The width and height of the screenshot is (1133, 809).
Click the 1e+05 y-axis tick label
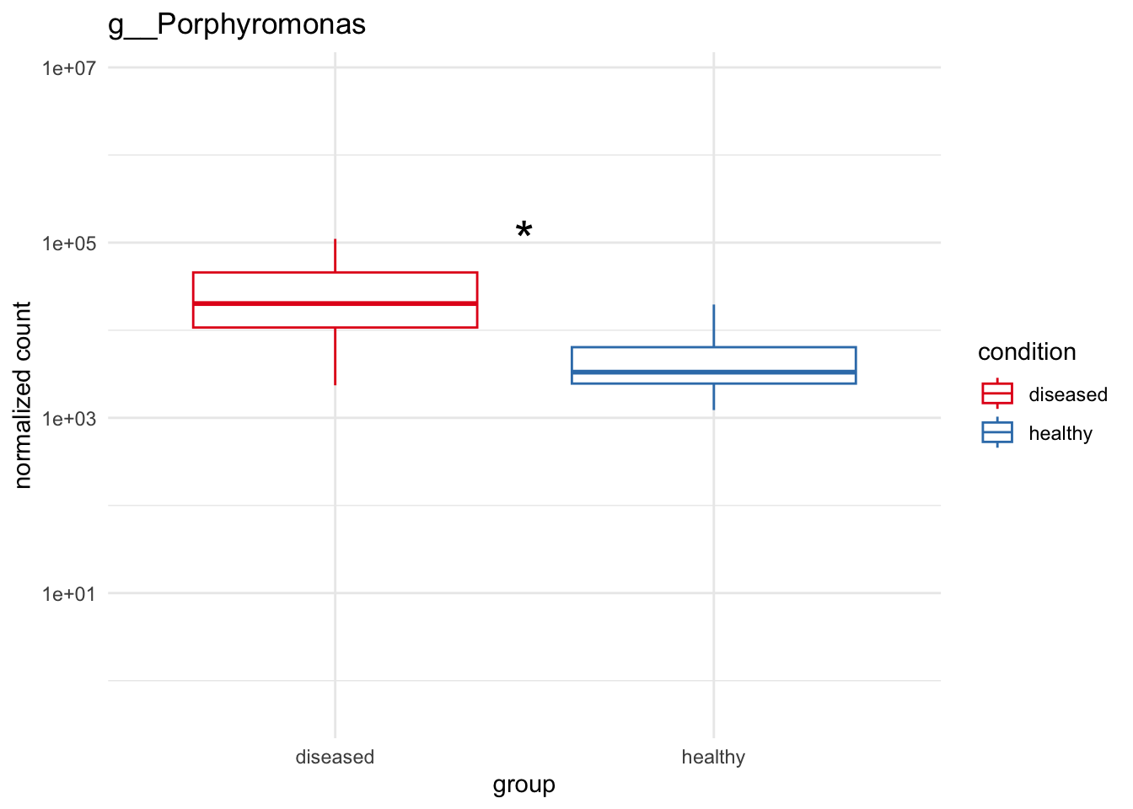coord(69,244)
